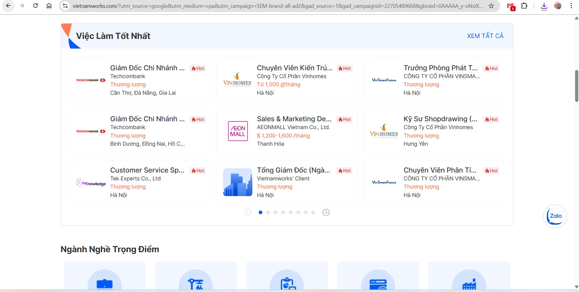Select the last carousel page dot
Screen dimensions: 579x292
tap(313, 212)
